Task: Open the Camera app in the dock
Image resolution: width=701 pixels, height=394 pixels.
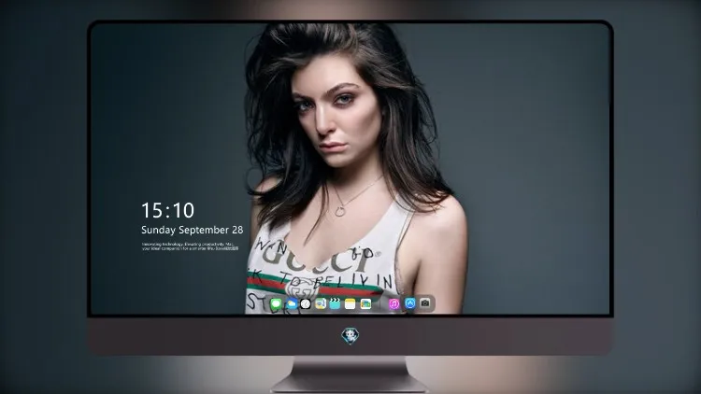Action: [425, 303]
